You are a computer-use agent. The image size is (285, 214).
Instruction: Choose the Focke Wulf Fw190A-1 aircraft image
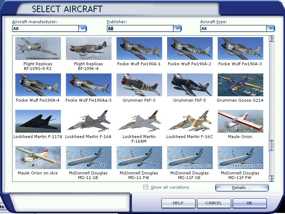(139, 49)
